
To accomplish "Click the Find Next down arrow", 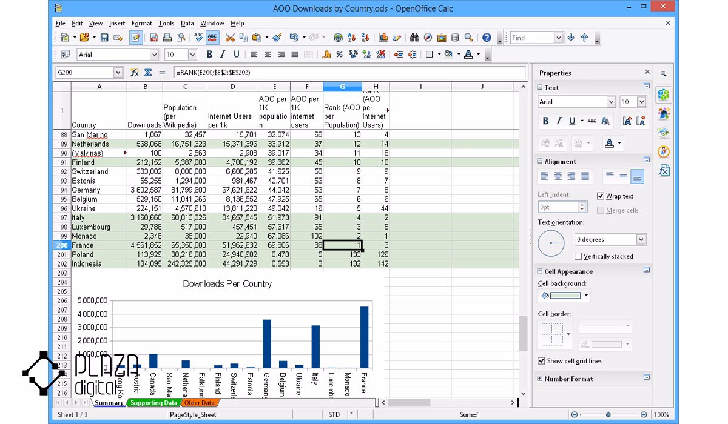I will 571,38.
